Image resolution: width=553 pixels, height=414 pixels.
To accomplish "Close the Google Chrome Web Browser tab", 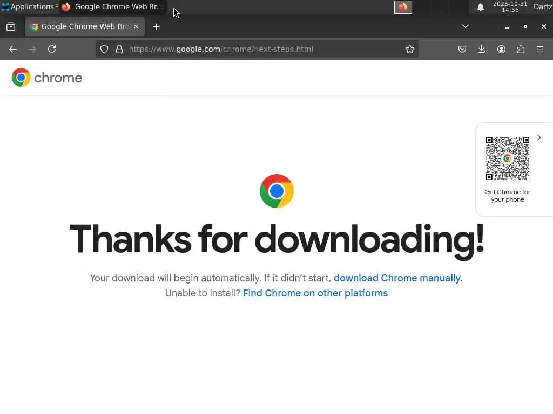I will coord(136,26).
